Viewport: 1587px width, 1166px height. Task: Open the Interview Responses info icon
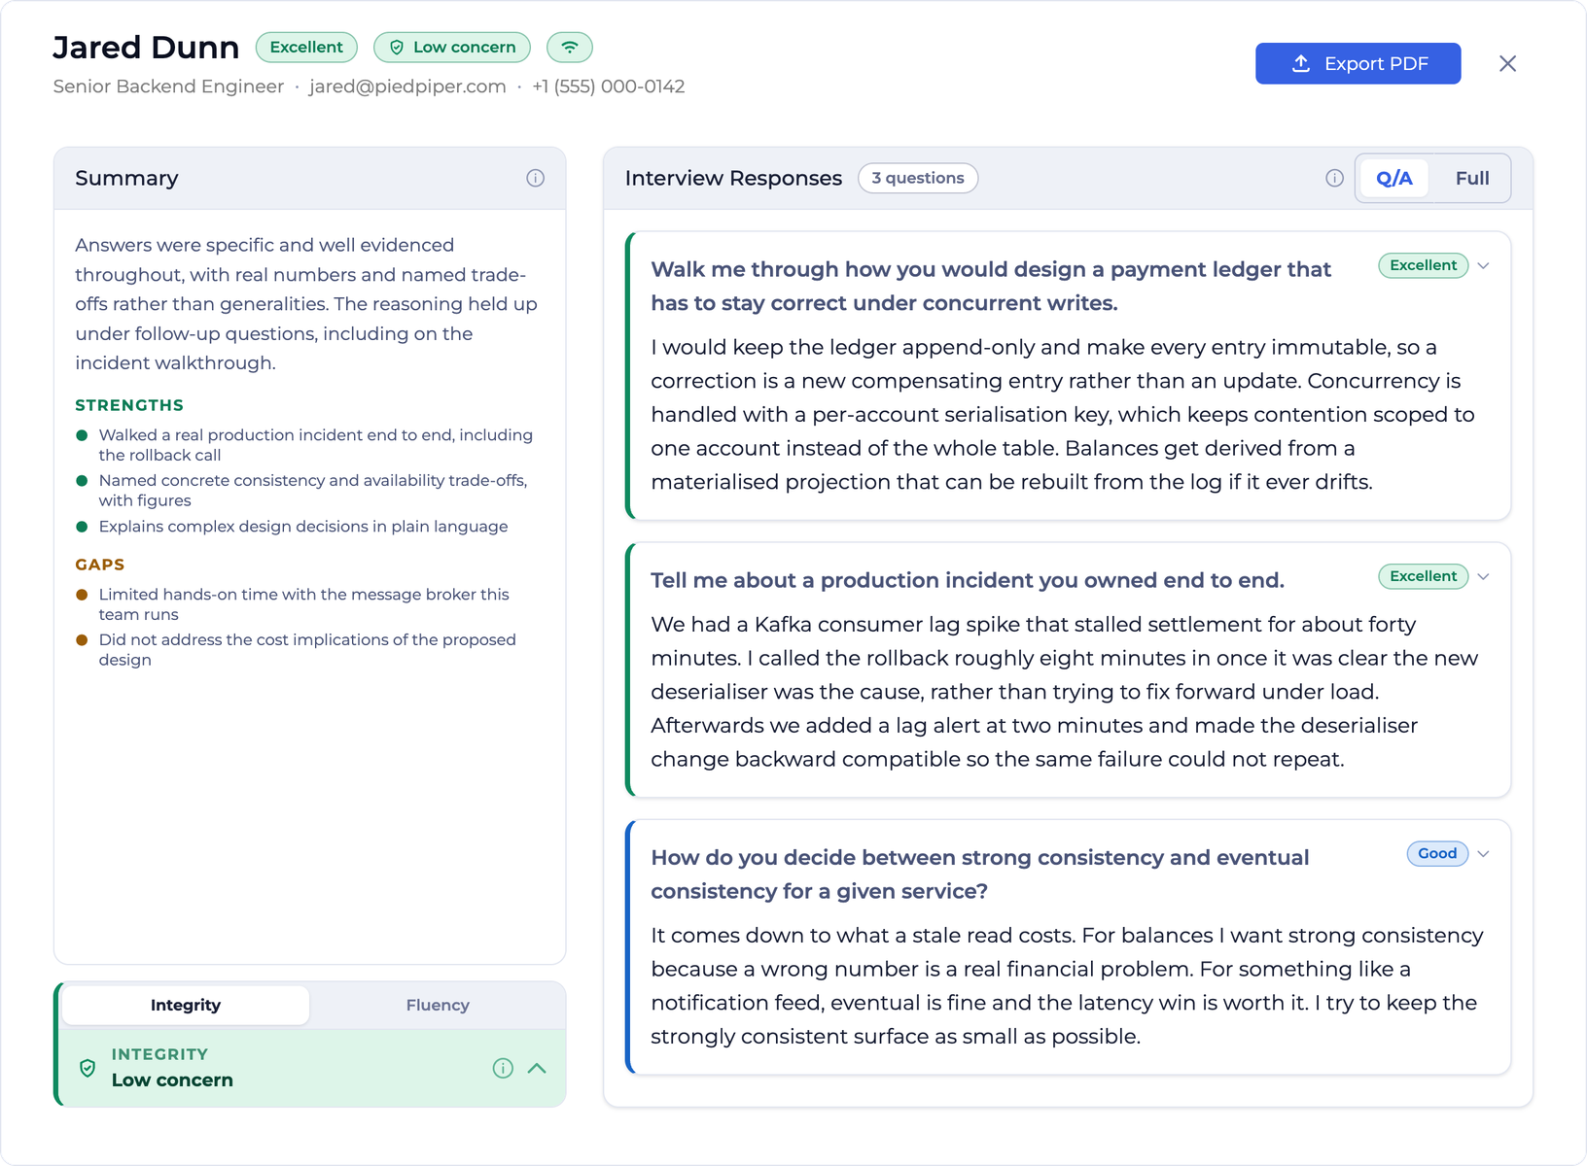[1334, 178]
